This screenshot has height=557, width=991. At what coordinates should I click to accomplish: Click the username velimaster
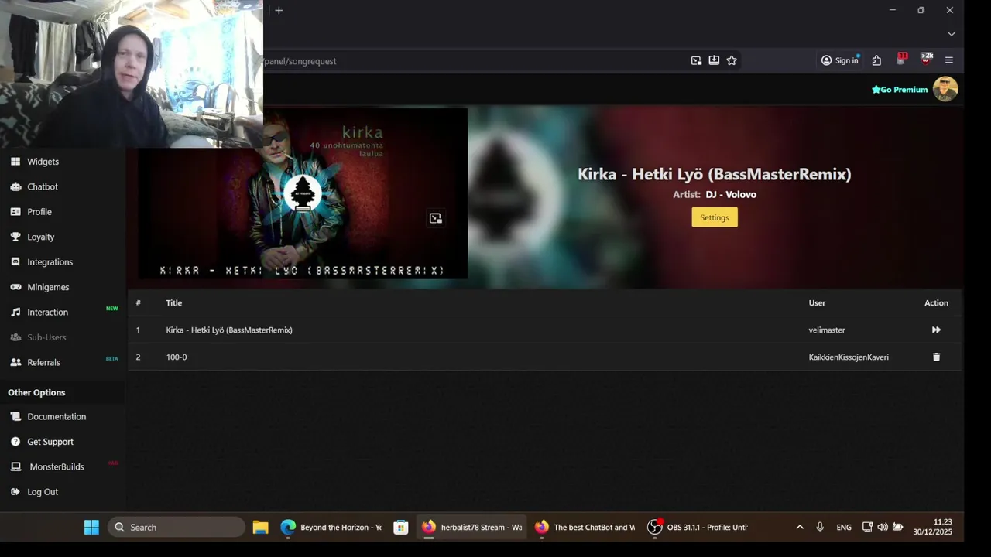(827, 330)
